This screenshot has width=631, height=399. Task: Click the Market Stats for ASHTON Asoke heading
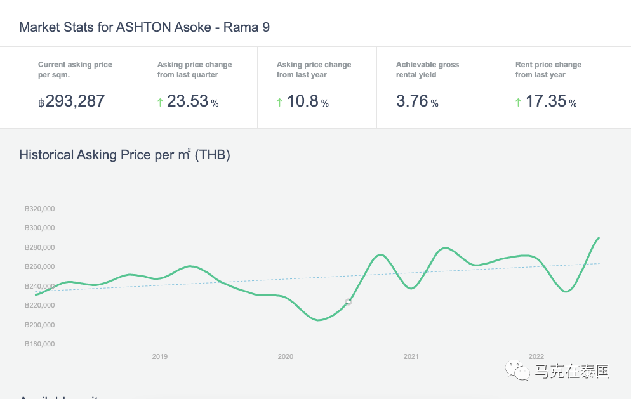145,27
